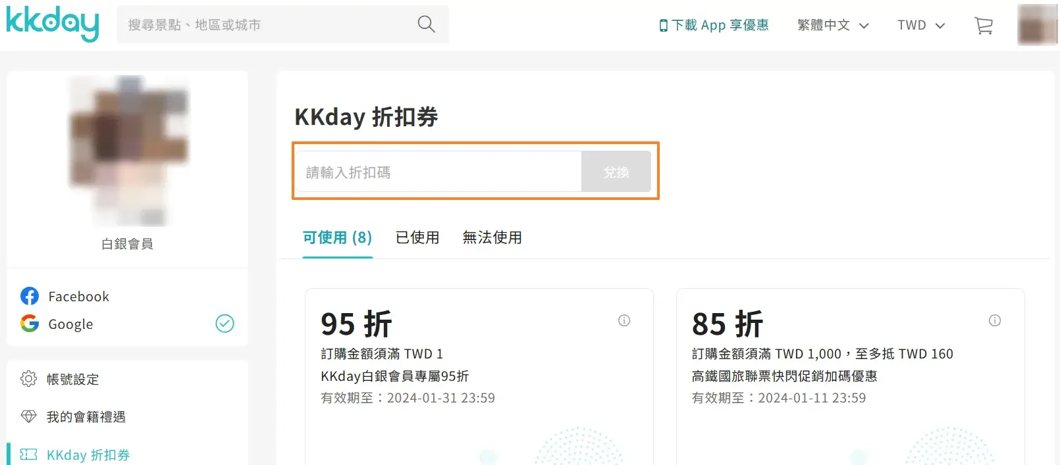Image resolution: width=1060 pixels, height=465 pixels.
Task: Show info for the 95 折 coupon
Action: point(624,320)
